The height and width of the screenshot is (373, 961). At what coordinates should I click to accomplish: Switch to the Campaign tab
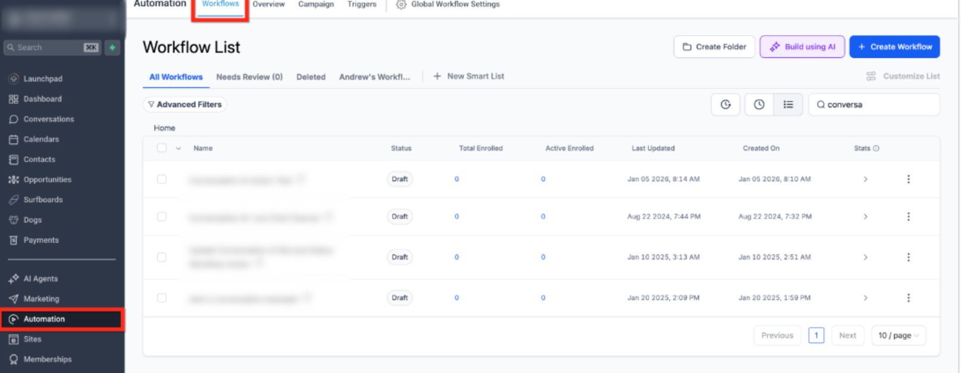point(316,4)
